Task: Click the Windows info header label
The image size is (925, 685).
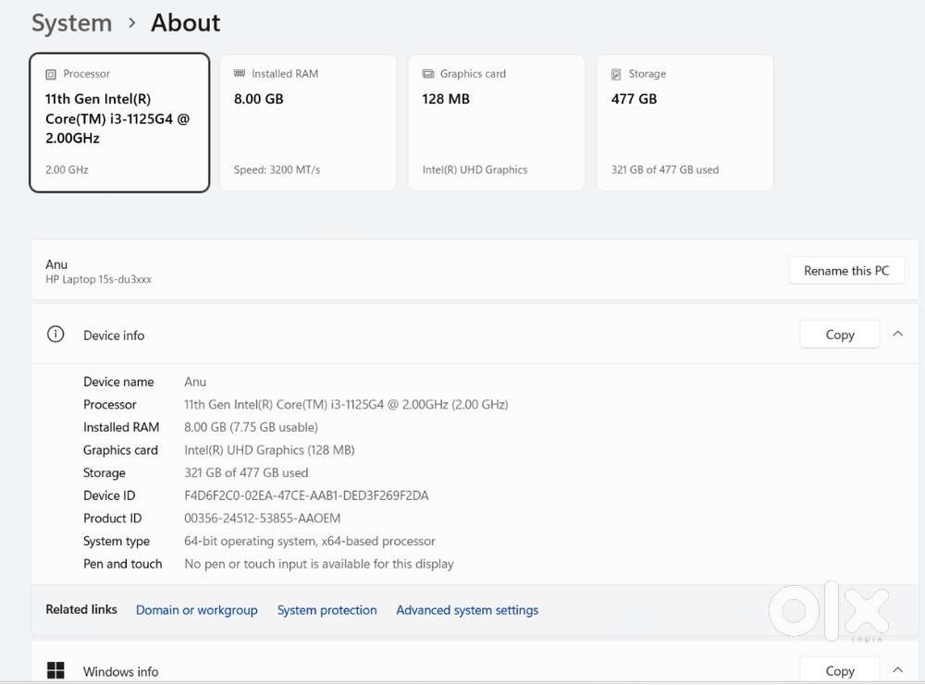Action: 121,671
